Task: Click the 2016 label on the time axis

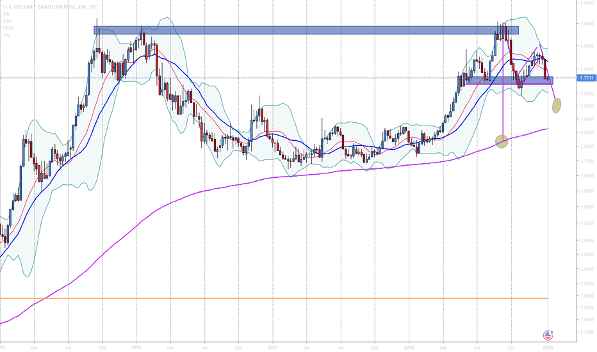Action: (136, 348)
